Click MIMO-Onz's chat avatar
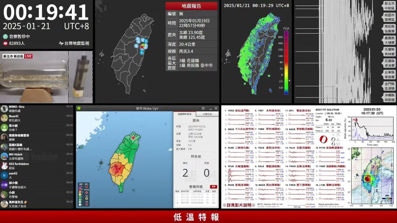 tap(4, 108)
